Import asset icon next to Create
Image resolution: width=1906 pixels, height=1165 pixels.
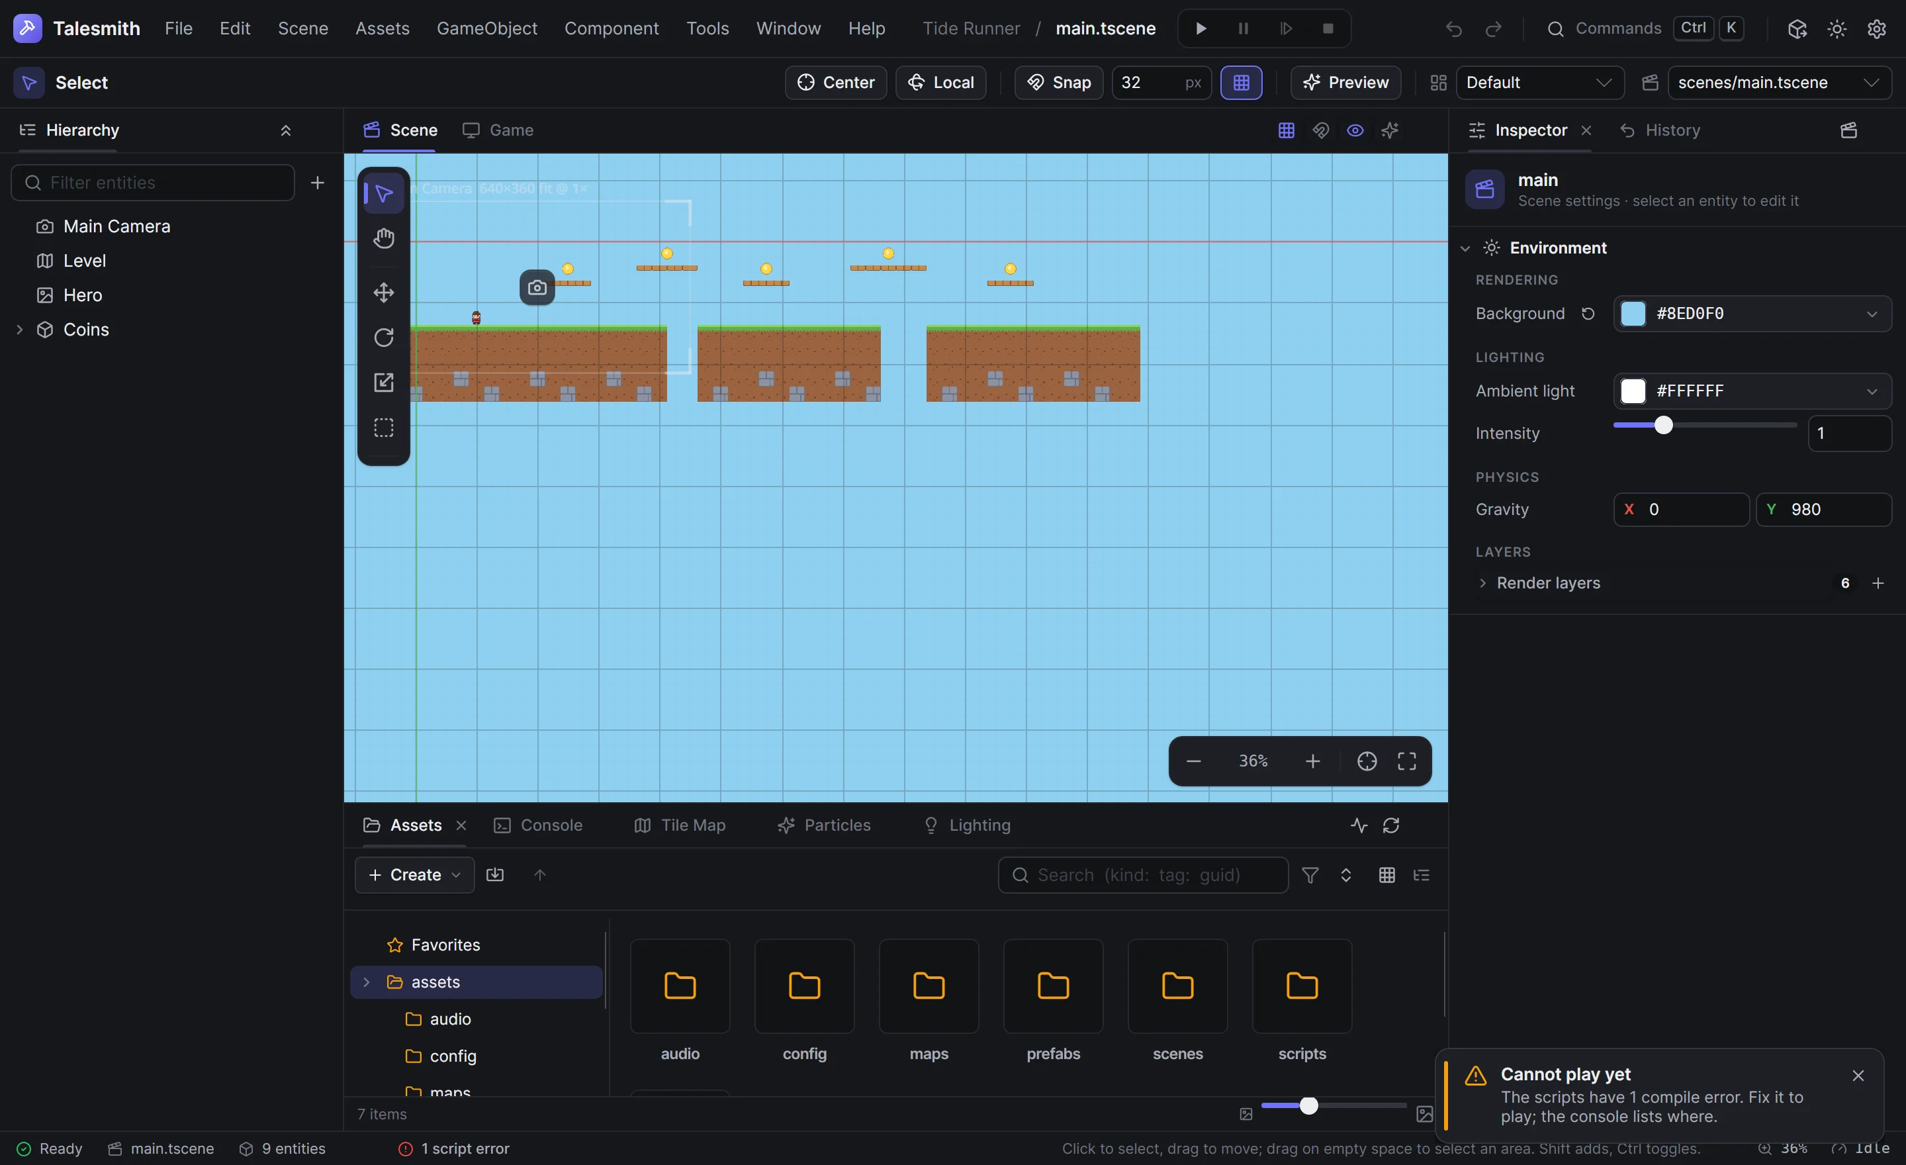pyautogui.click(x=495, y=875)
